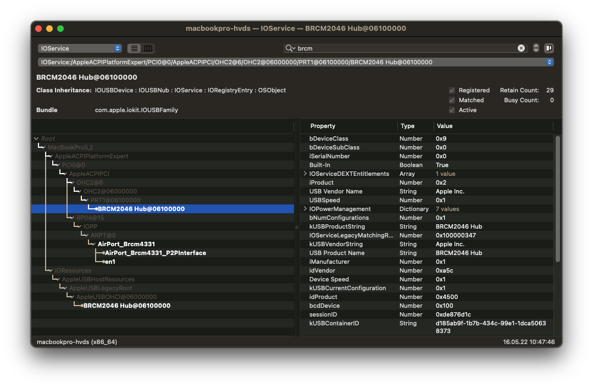Open the IOService path dropdown bar
Image resolution: width=593 pixels, height=388 pixels.
pos(296,62)
